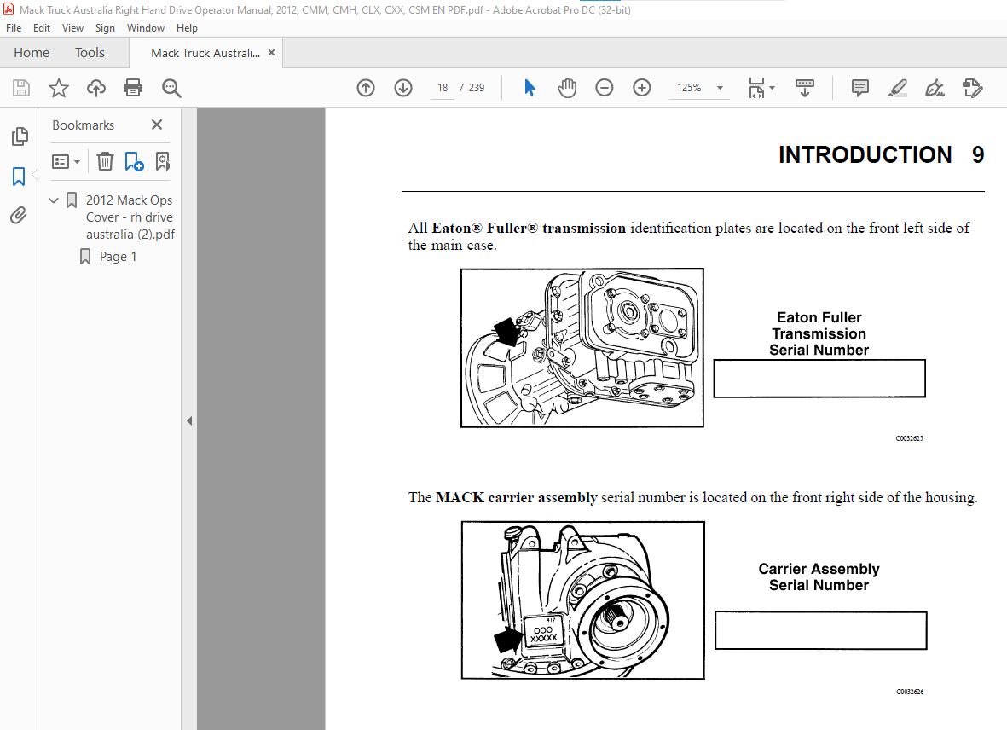
Task: Click the Eaton Fuller Transmission Serial Number box
Action: (x=819, y=379)
